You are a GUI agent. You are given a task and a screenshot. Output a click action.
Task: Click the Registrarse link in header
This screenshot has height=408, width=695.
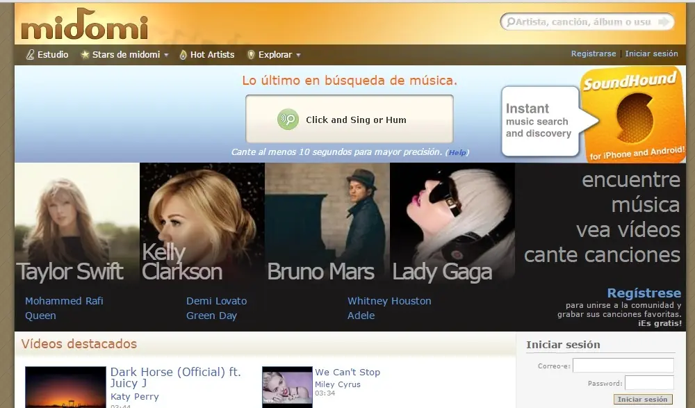click(593, 54)
